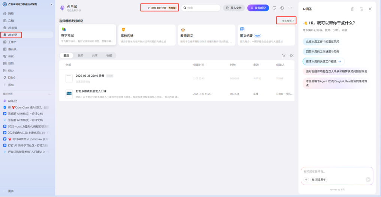Viewport: 381px width, 197px height.
Task: Click the 创建人 column header
Action: tap(280, 65)
